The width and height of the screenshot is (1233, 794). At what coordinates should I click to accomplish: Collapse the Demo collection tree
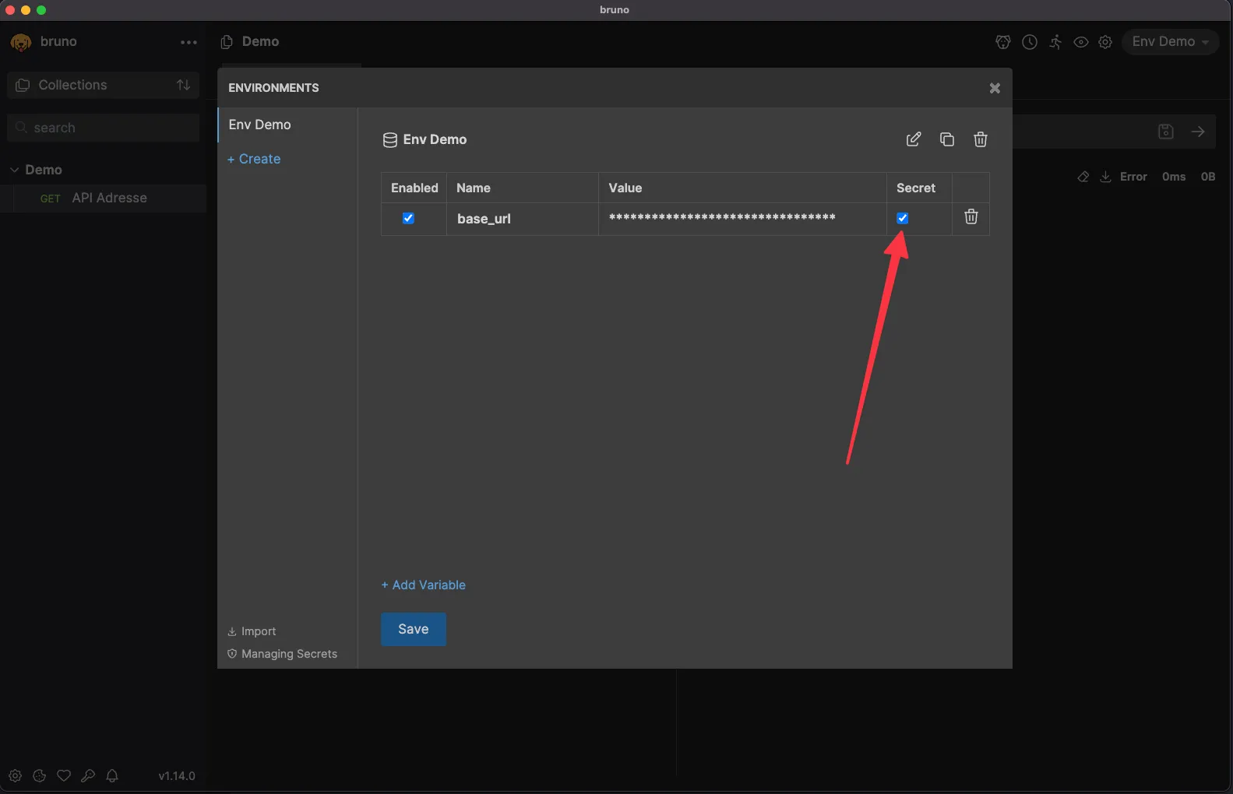click(15, 170)
